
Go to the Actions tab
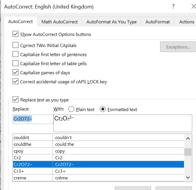[186, 22]
